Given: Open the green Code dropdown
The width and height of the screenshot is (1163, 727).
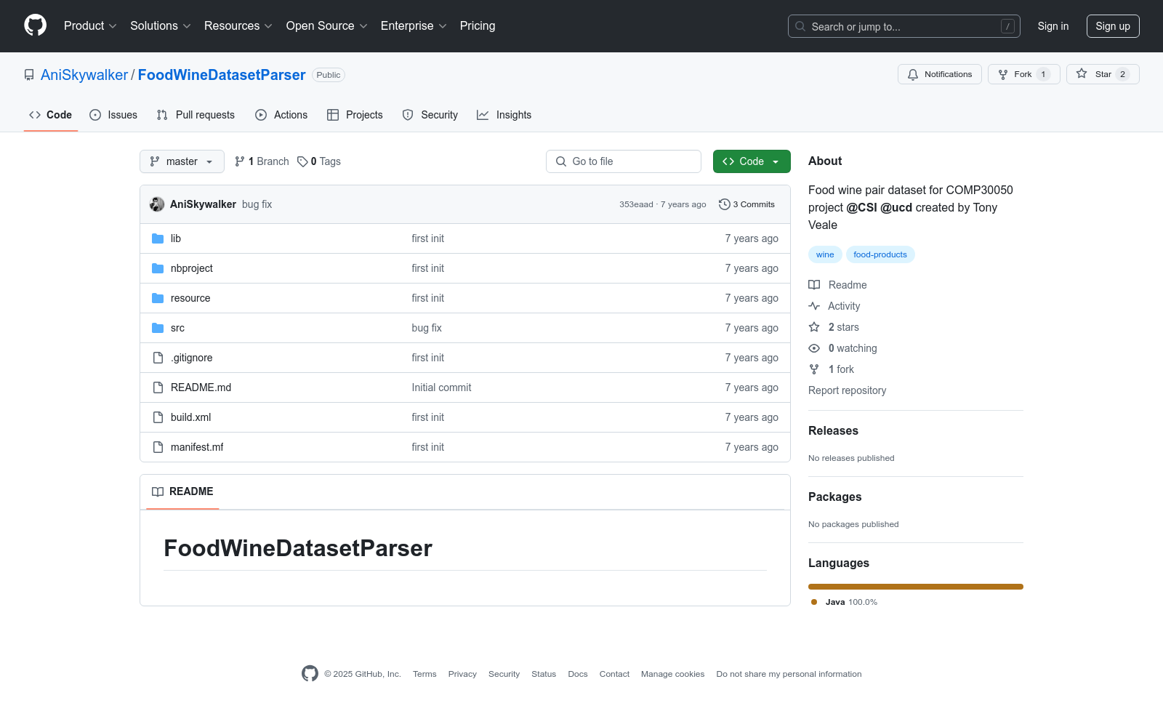Looking at the screenshot, I should [x=752, y=161].
